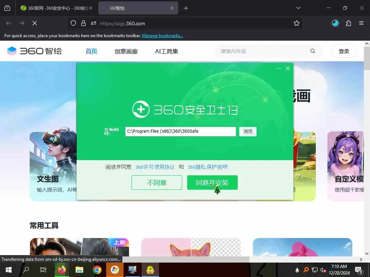Open tracking protection shield panel
Screen dimensions: 370x277
coord(73,23)
